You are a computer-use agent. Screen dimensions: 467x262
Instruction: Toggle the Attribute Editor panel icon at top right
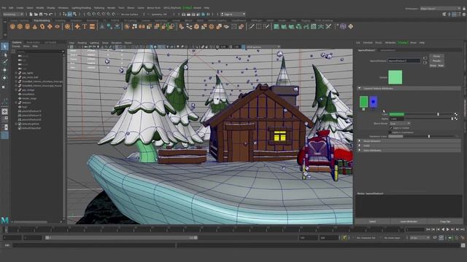pos(454,14)
